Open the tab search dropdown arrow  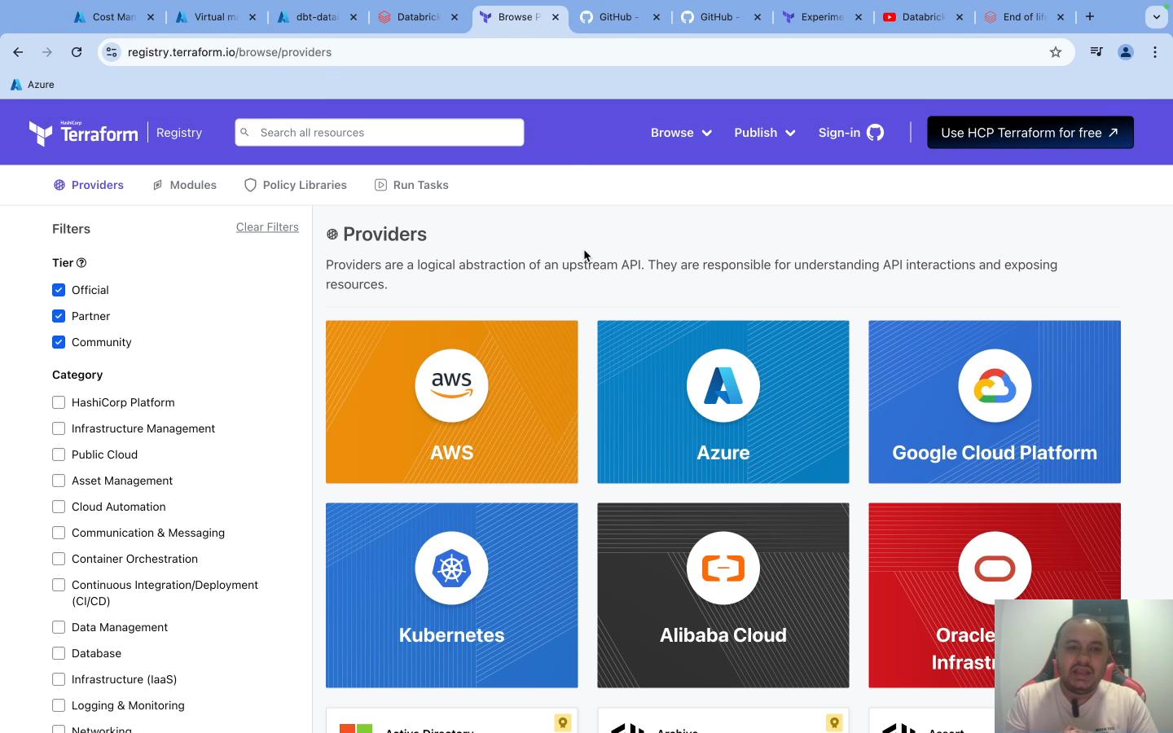1156,17
